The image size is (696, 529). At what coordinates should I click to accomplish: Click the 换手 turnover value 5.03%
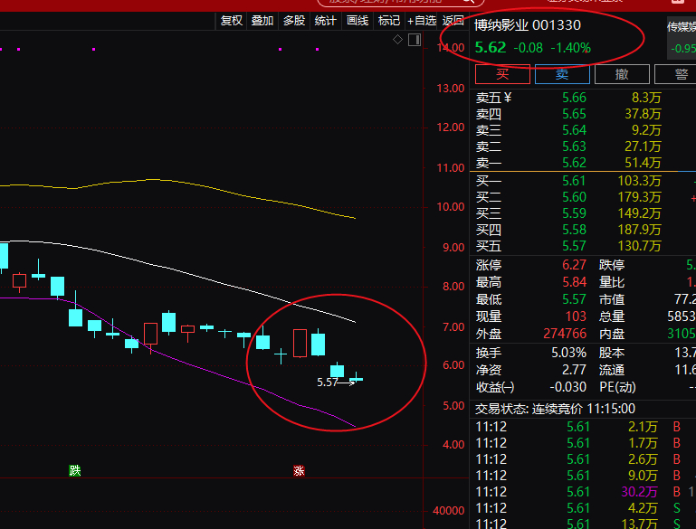tap(568, 353)
